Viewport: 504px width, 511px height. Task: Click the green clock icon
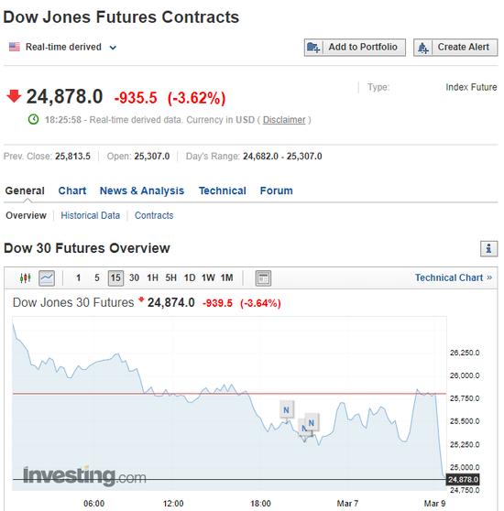(x=33, y=120)
